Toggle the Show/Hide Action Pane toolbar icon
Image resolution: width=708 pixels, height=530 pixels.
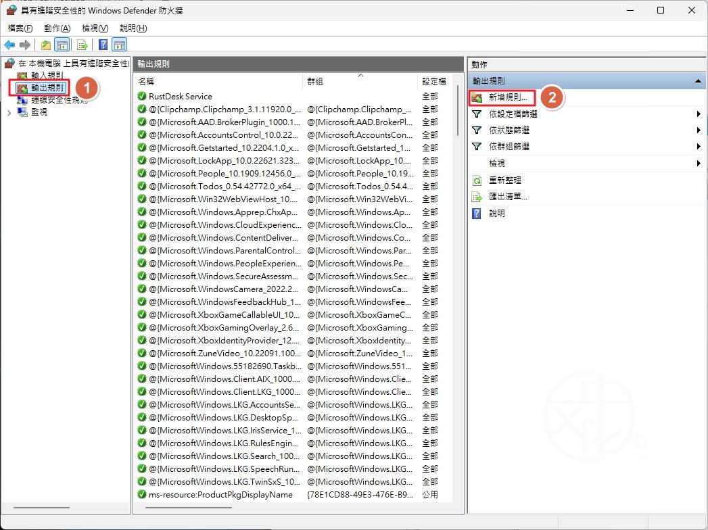[x=120, y=45]
